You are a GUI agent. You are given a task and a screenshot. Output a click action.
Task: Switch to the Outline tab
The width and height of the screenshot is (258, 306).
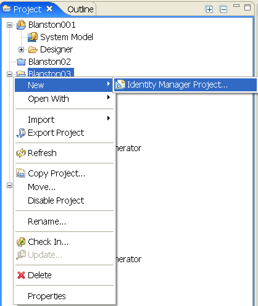tap(80, 9)
